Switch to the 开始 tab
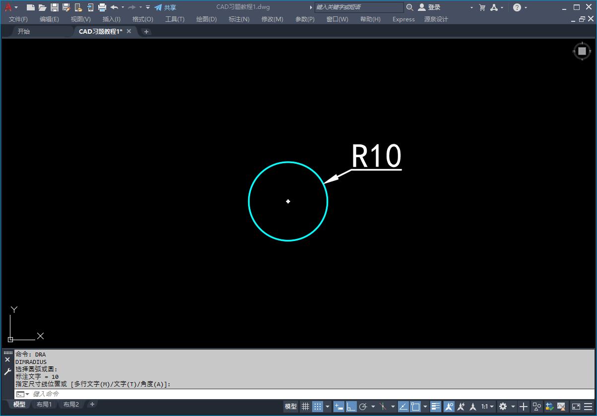This screenshot has height=416, width=597. (x=24, y=31)
